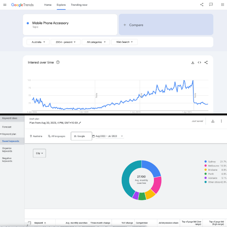Viewport: 227px width, 227px height.
Task: Open the Web Search type dropdown
Action: [x=124, y=42]
